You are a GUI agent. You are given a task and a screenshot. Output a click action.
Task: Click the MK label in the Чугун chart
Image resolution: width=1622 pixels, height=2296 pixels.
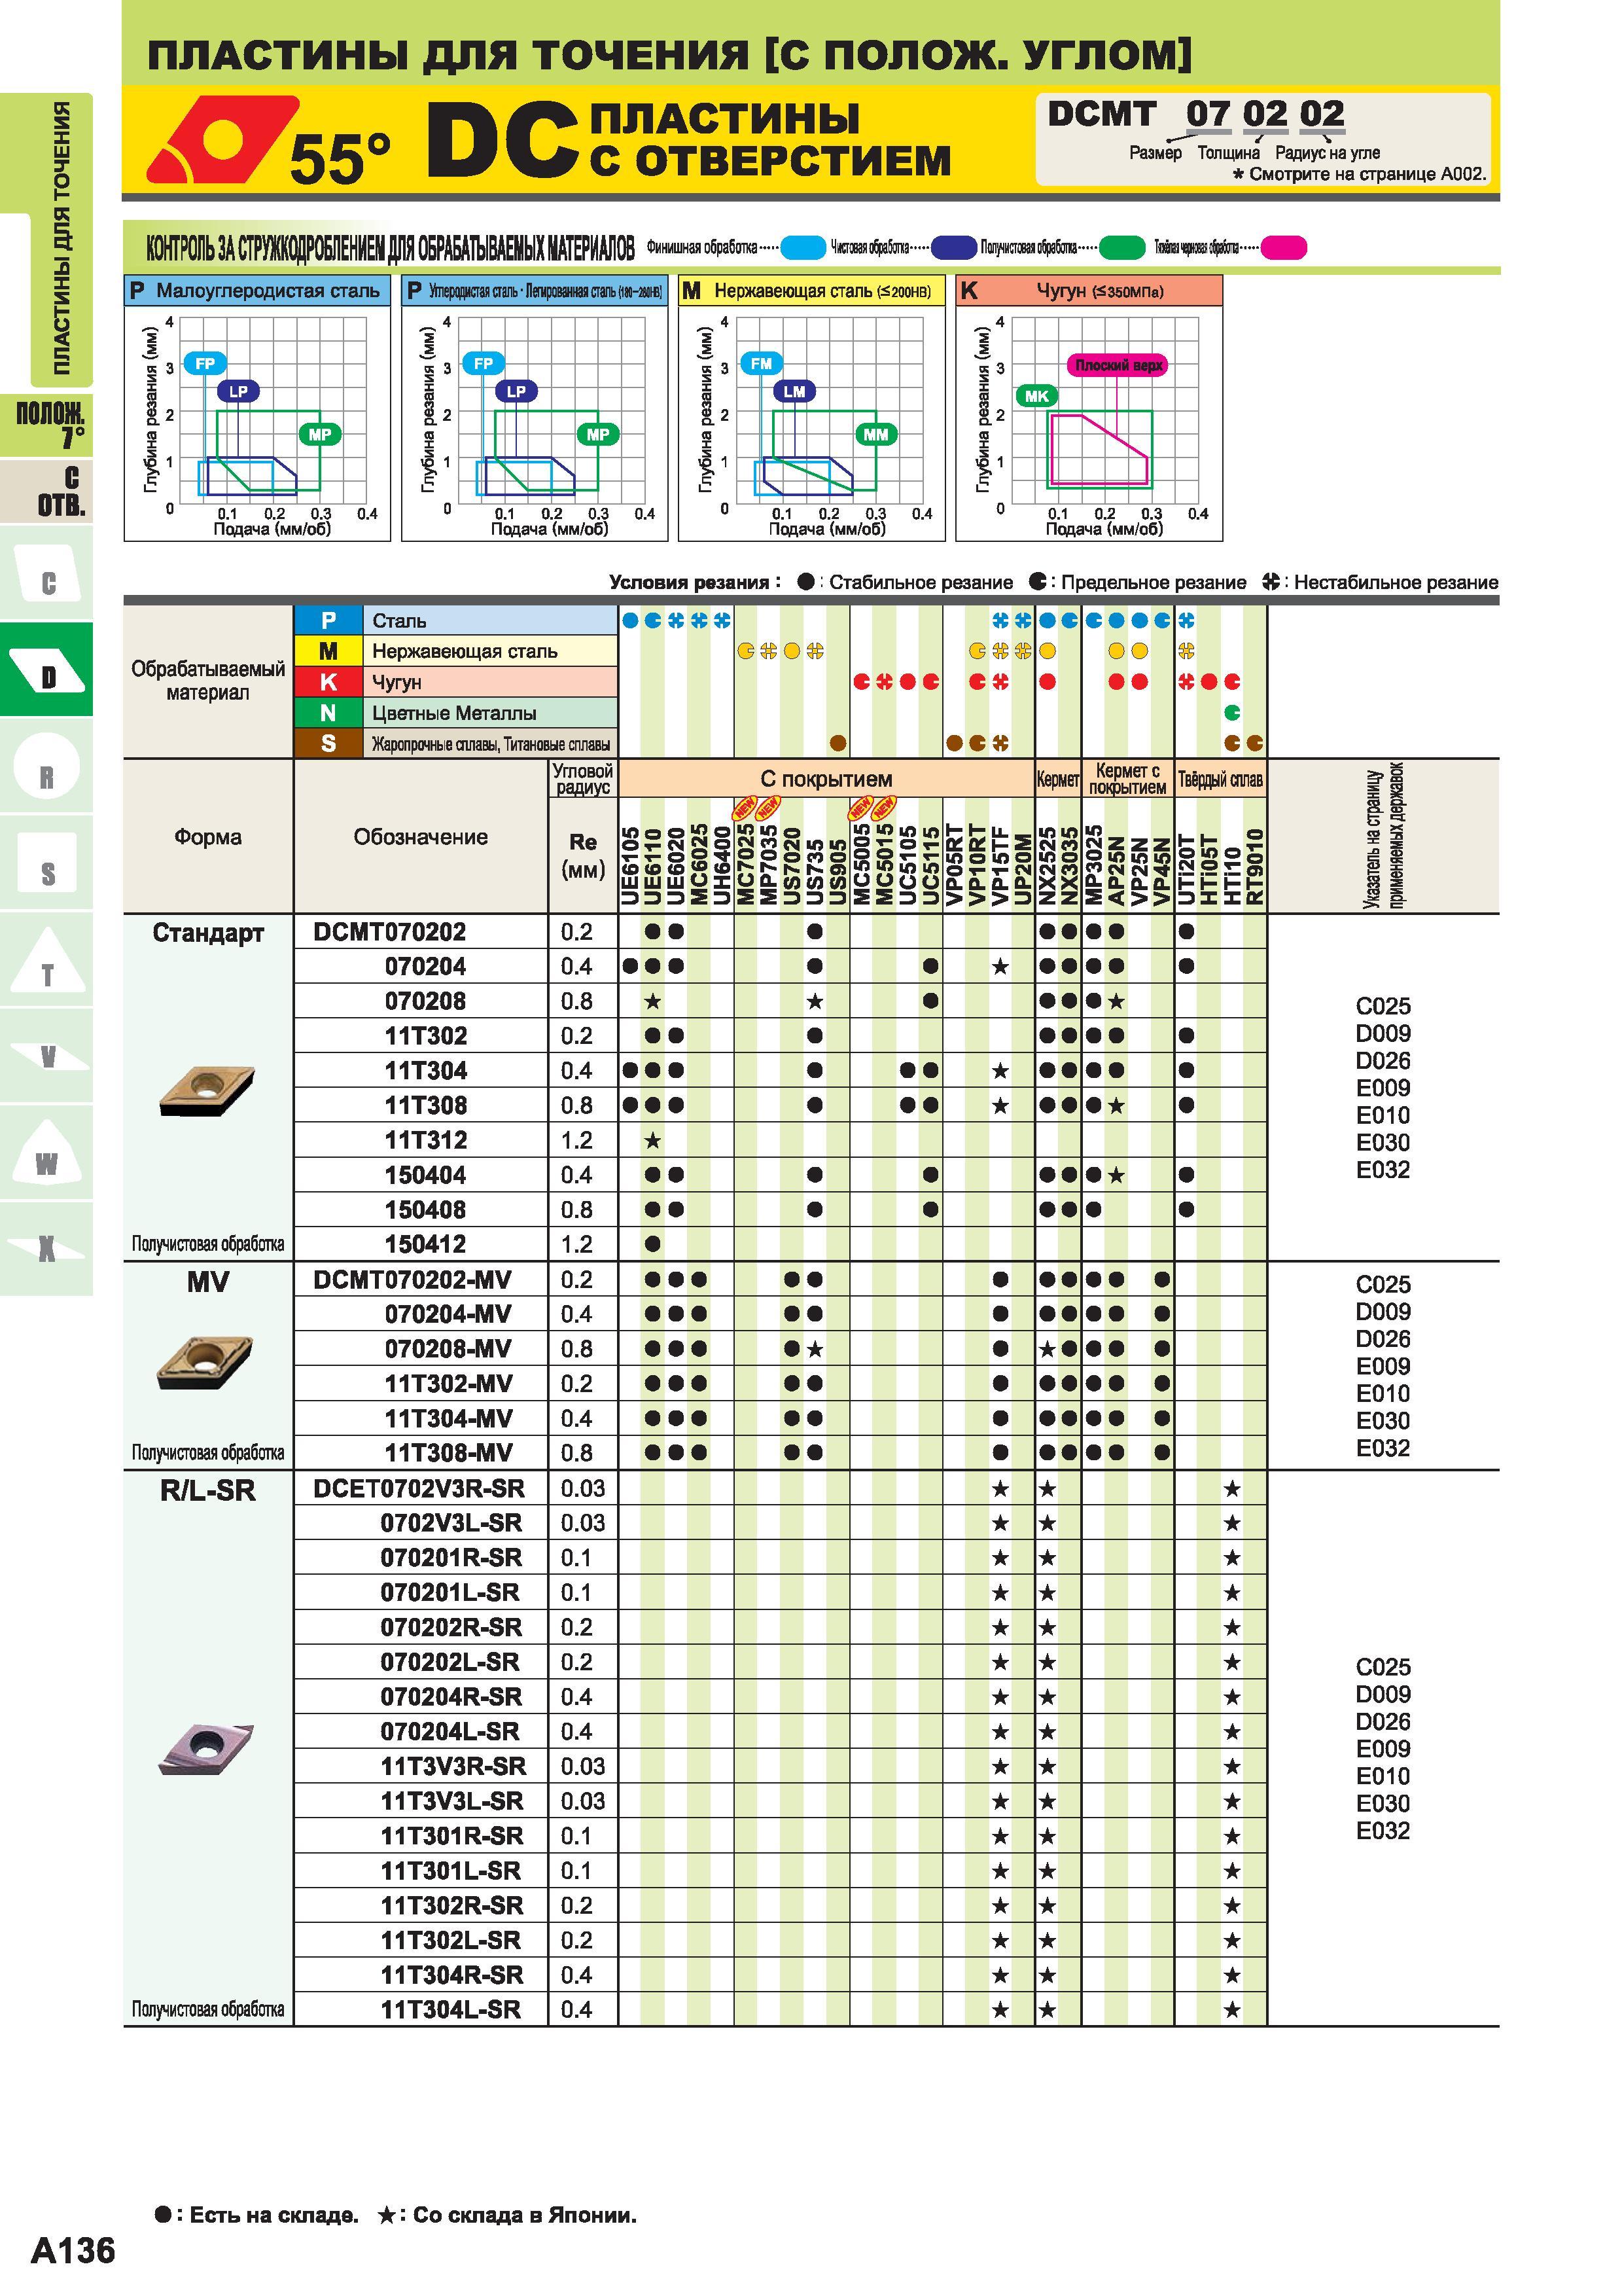(x=1036, y=396)
